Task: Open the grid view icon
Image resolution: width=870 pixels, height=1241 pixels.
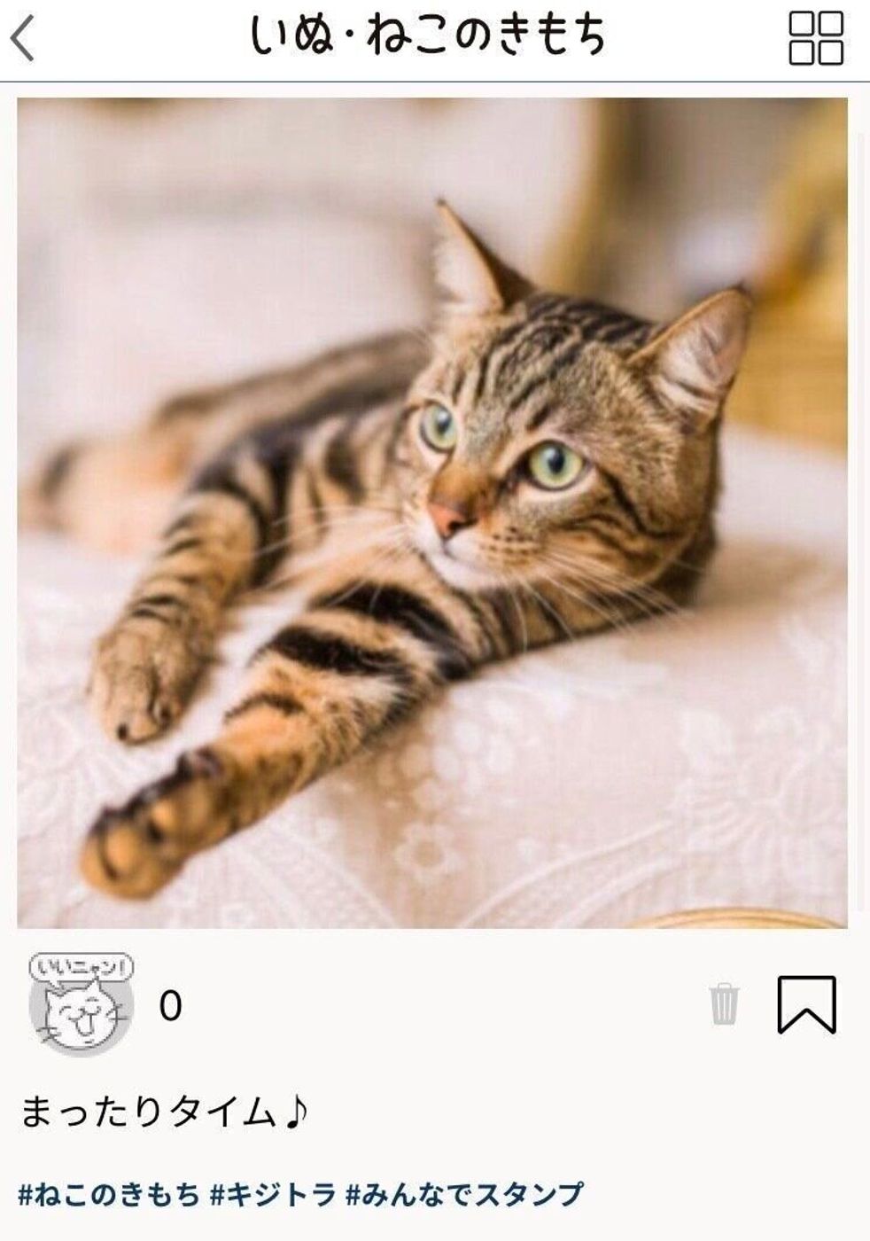Action: click(815, 38)
